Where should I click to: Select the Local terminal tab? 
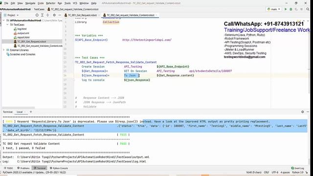20,112
